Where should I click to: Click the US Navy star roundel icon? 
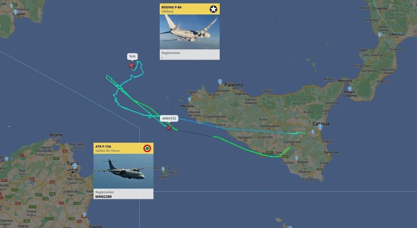pyautogui.click(x=213, y=9)
